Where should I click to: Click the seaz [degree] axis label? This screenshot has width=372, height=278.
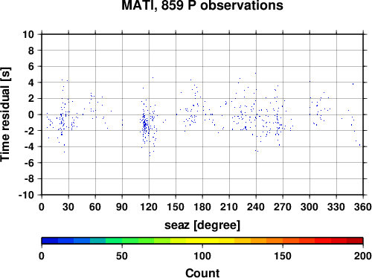pos(202,225)
